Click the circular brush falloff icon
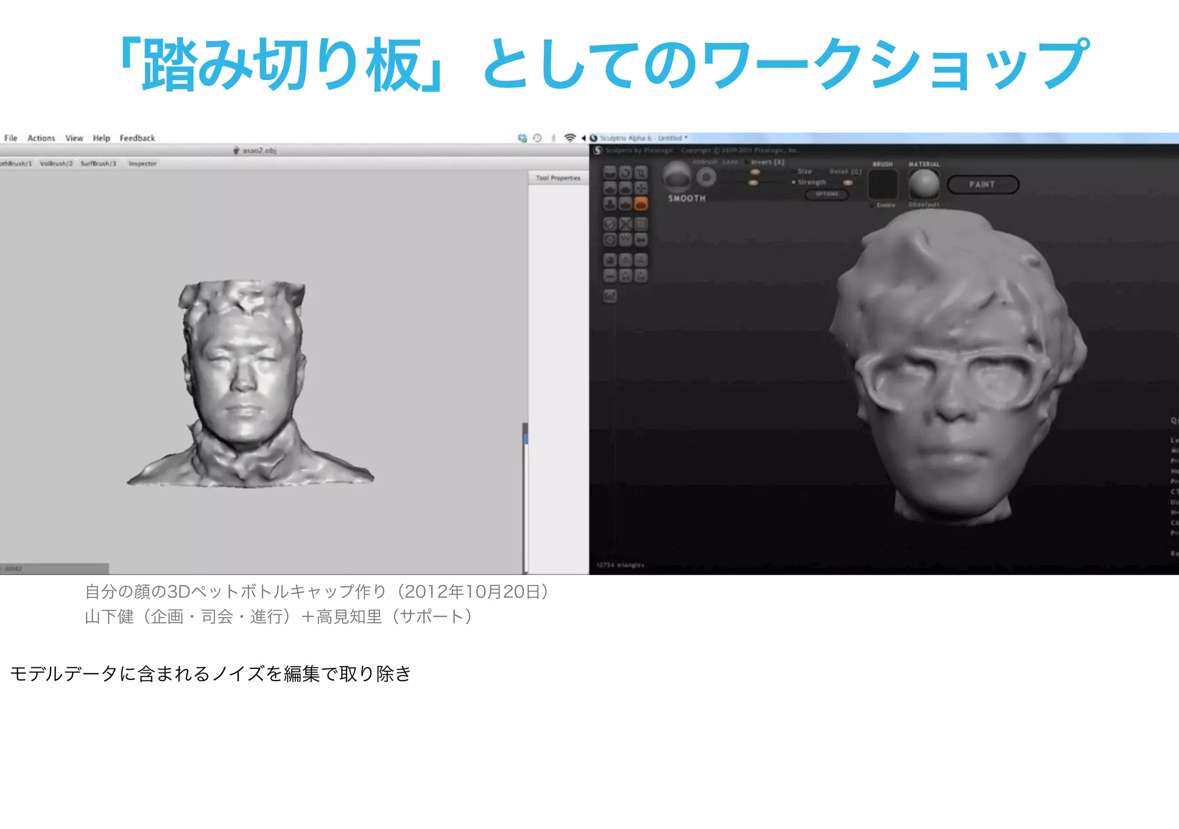 click(706, 177)
